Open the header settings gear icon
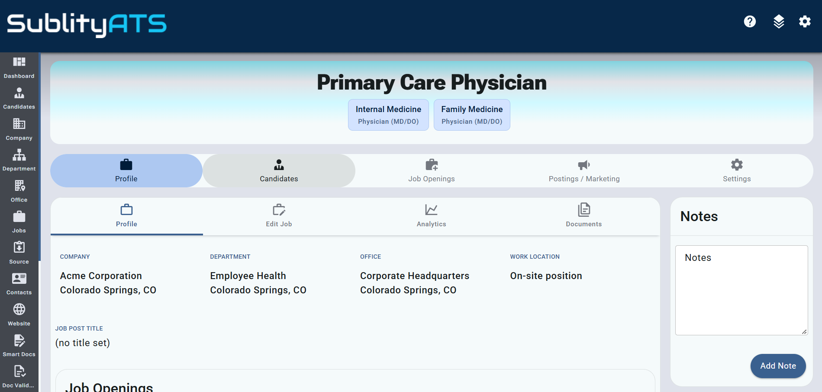Image resolution: width=822 pixels, height=392 pixels. [x=805, y=21]
